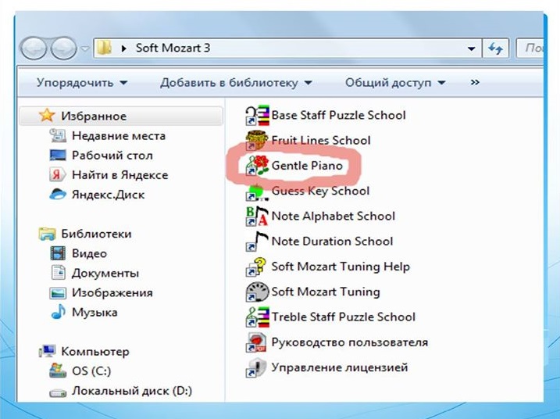Open the Управление лицензией shield icon
Screen dimensions: 560x419
click(256, 367)
